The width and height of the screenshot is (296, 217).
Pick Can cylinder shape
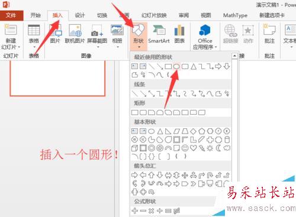click(227, 140)
